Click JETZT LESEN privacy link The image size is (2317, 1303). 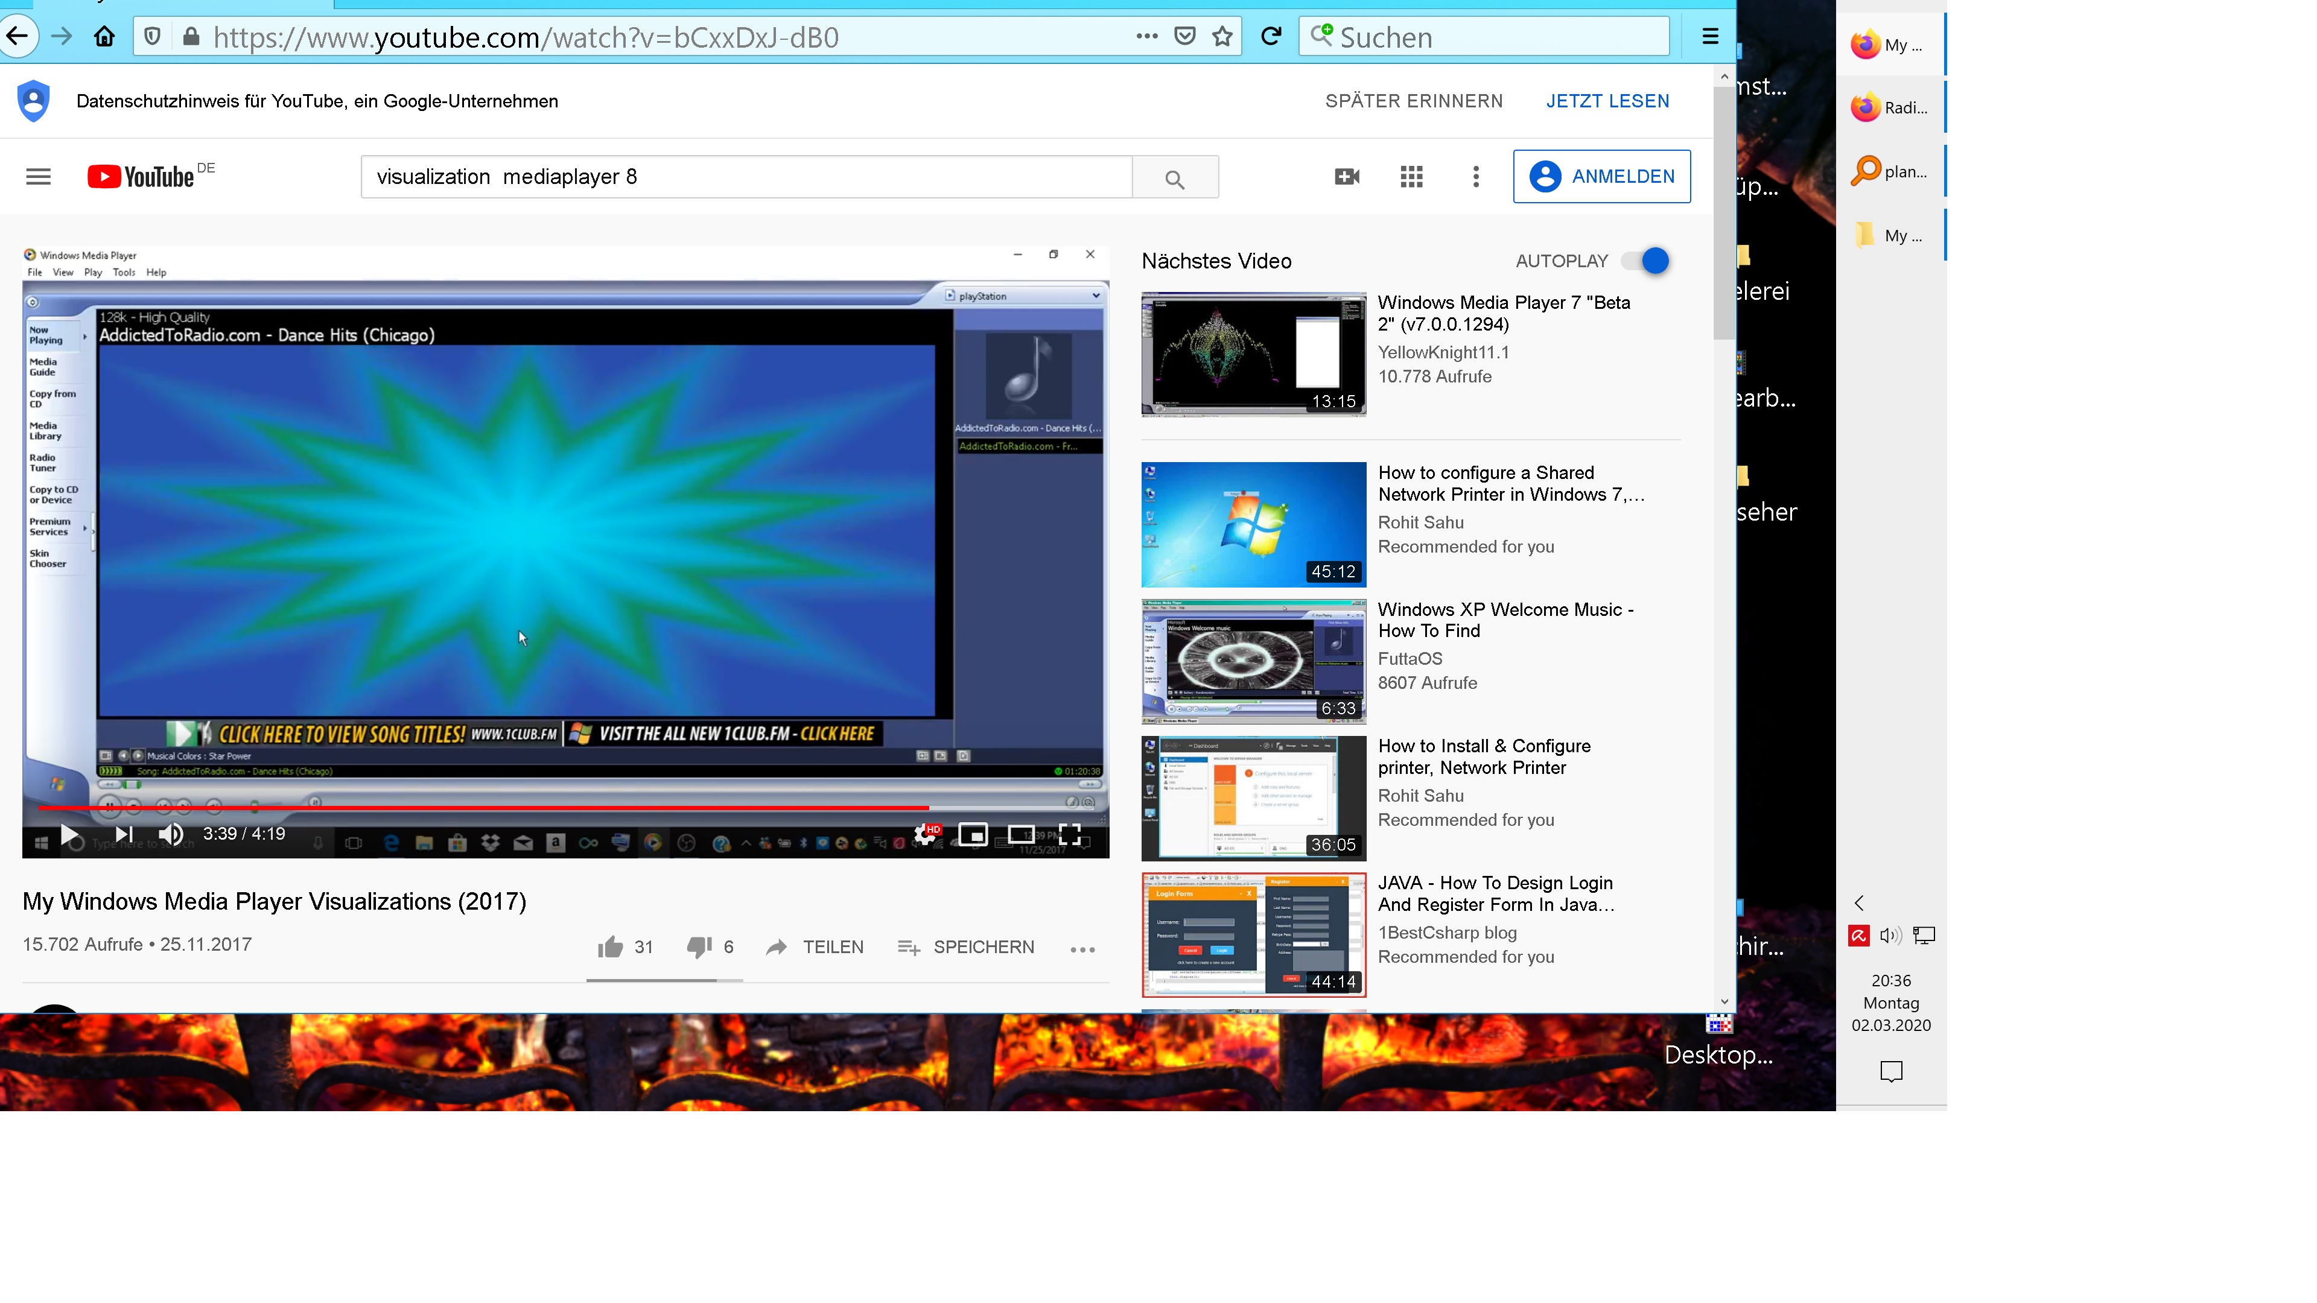point(1607,101)
